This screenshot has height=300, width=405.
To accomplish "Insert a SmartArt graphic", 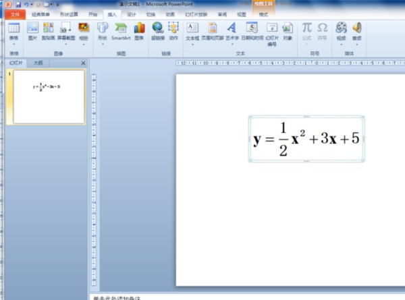I will (x=121, y=28).
